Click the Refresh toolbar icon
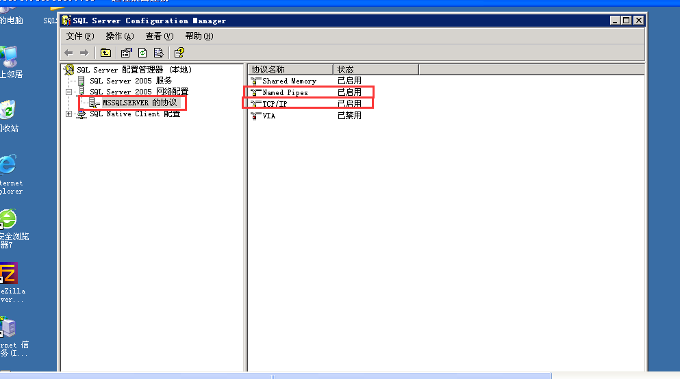680x379 pixels. (142, 53)
